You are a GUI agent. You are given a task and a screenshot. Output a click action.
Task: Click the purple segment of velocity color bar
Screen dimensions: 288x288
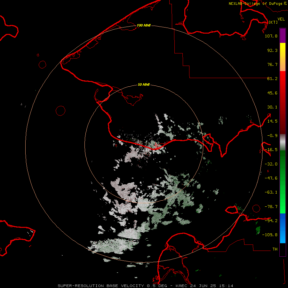coord(283,36)
